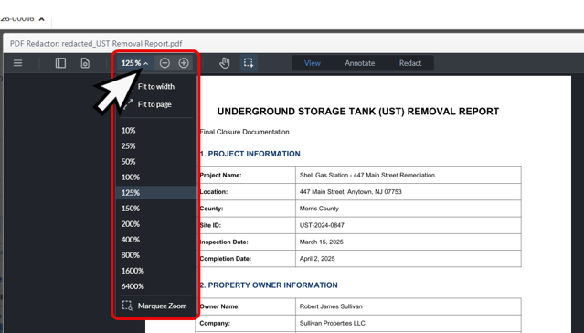Click '2. PROPERTY OWNER INFORMATION' heading
This screenshot has height=333, width=584.
point(269,285)
